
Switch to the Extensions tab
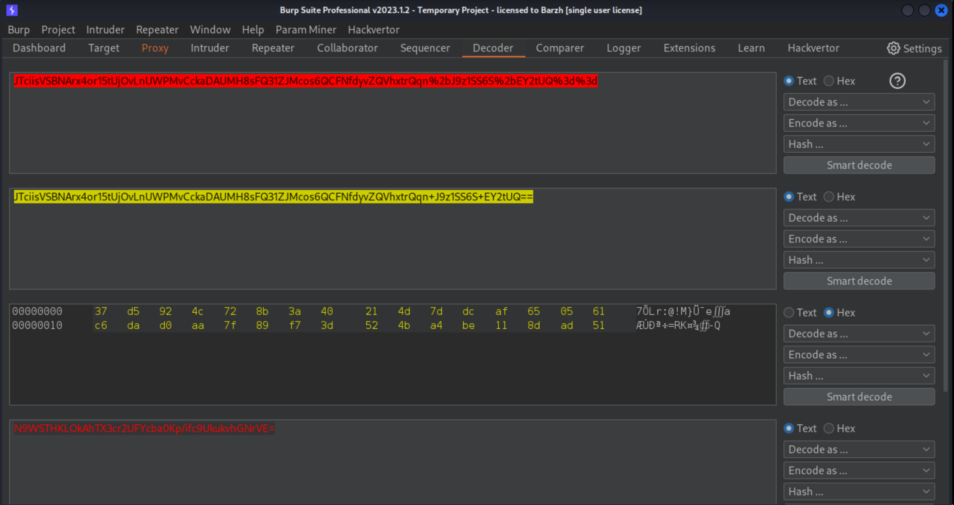(x=689, y=48)
